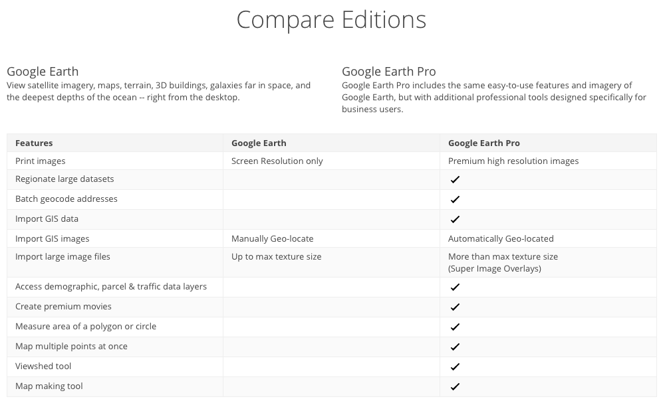The image size is (667, 405).
Task: Click the Google Earth Pro table column header
Action: pyautogui.click(x=483, y=143)
